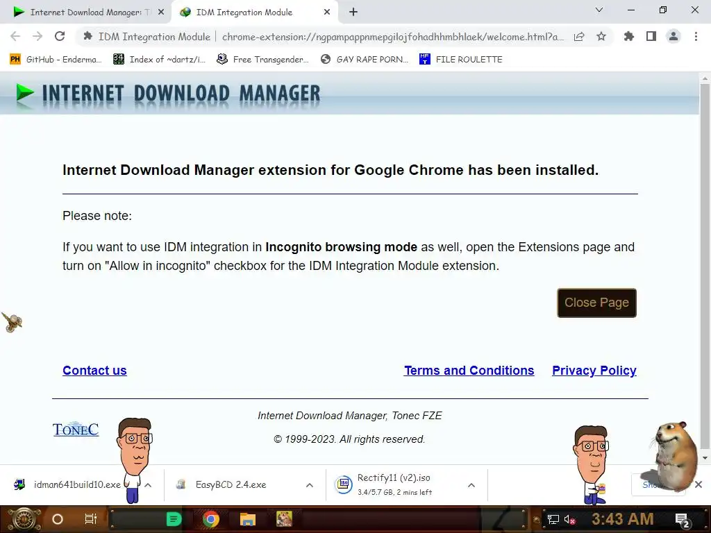Go forward to the next page

pos(37,36)
